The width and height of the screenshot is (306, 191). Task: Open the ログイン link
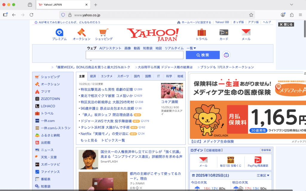[x=197, y=150]
